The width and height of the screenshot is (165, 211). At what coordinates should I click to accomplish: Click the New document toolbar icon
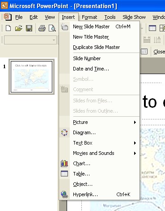pyautogui.click(x=8, y=28)
